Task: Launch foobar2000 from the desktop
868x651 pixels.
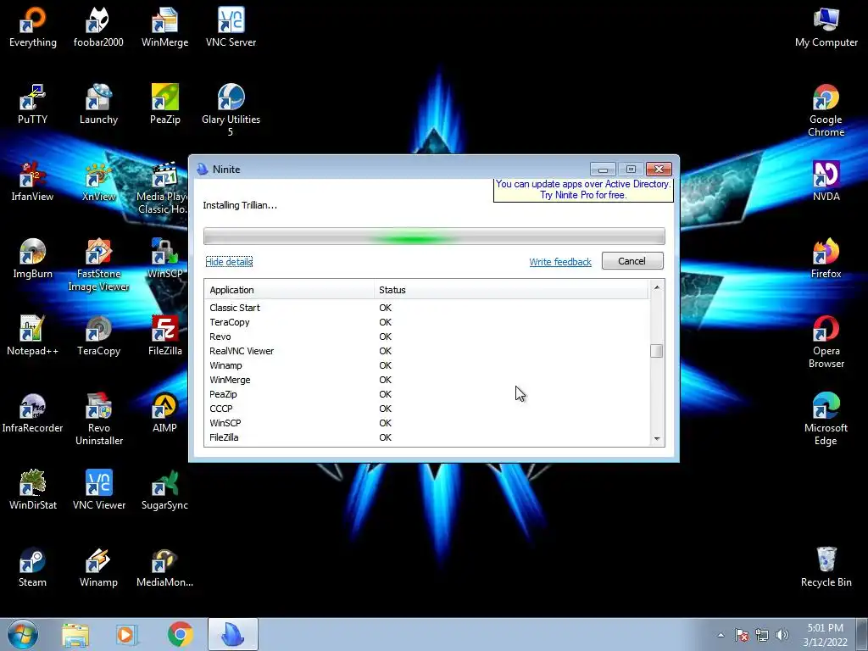Action: pyautogui.click(x=98, y=28)
